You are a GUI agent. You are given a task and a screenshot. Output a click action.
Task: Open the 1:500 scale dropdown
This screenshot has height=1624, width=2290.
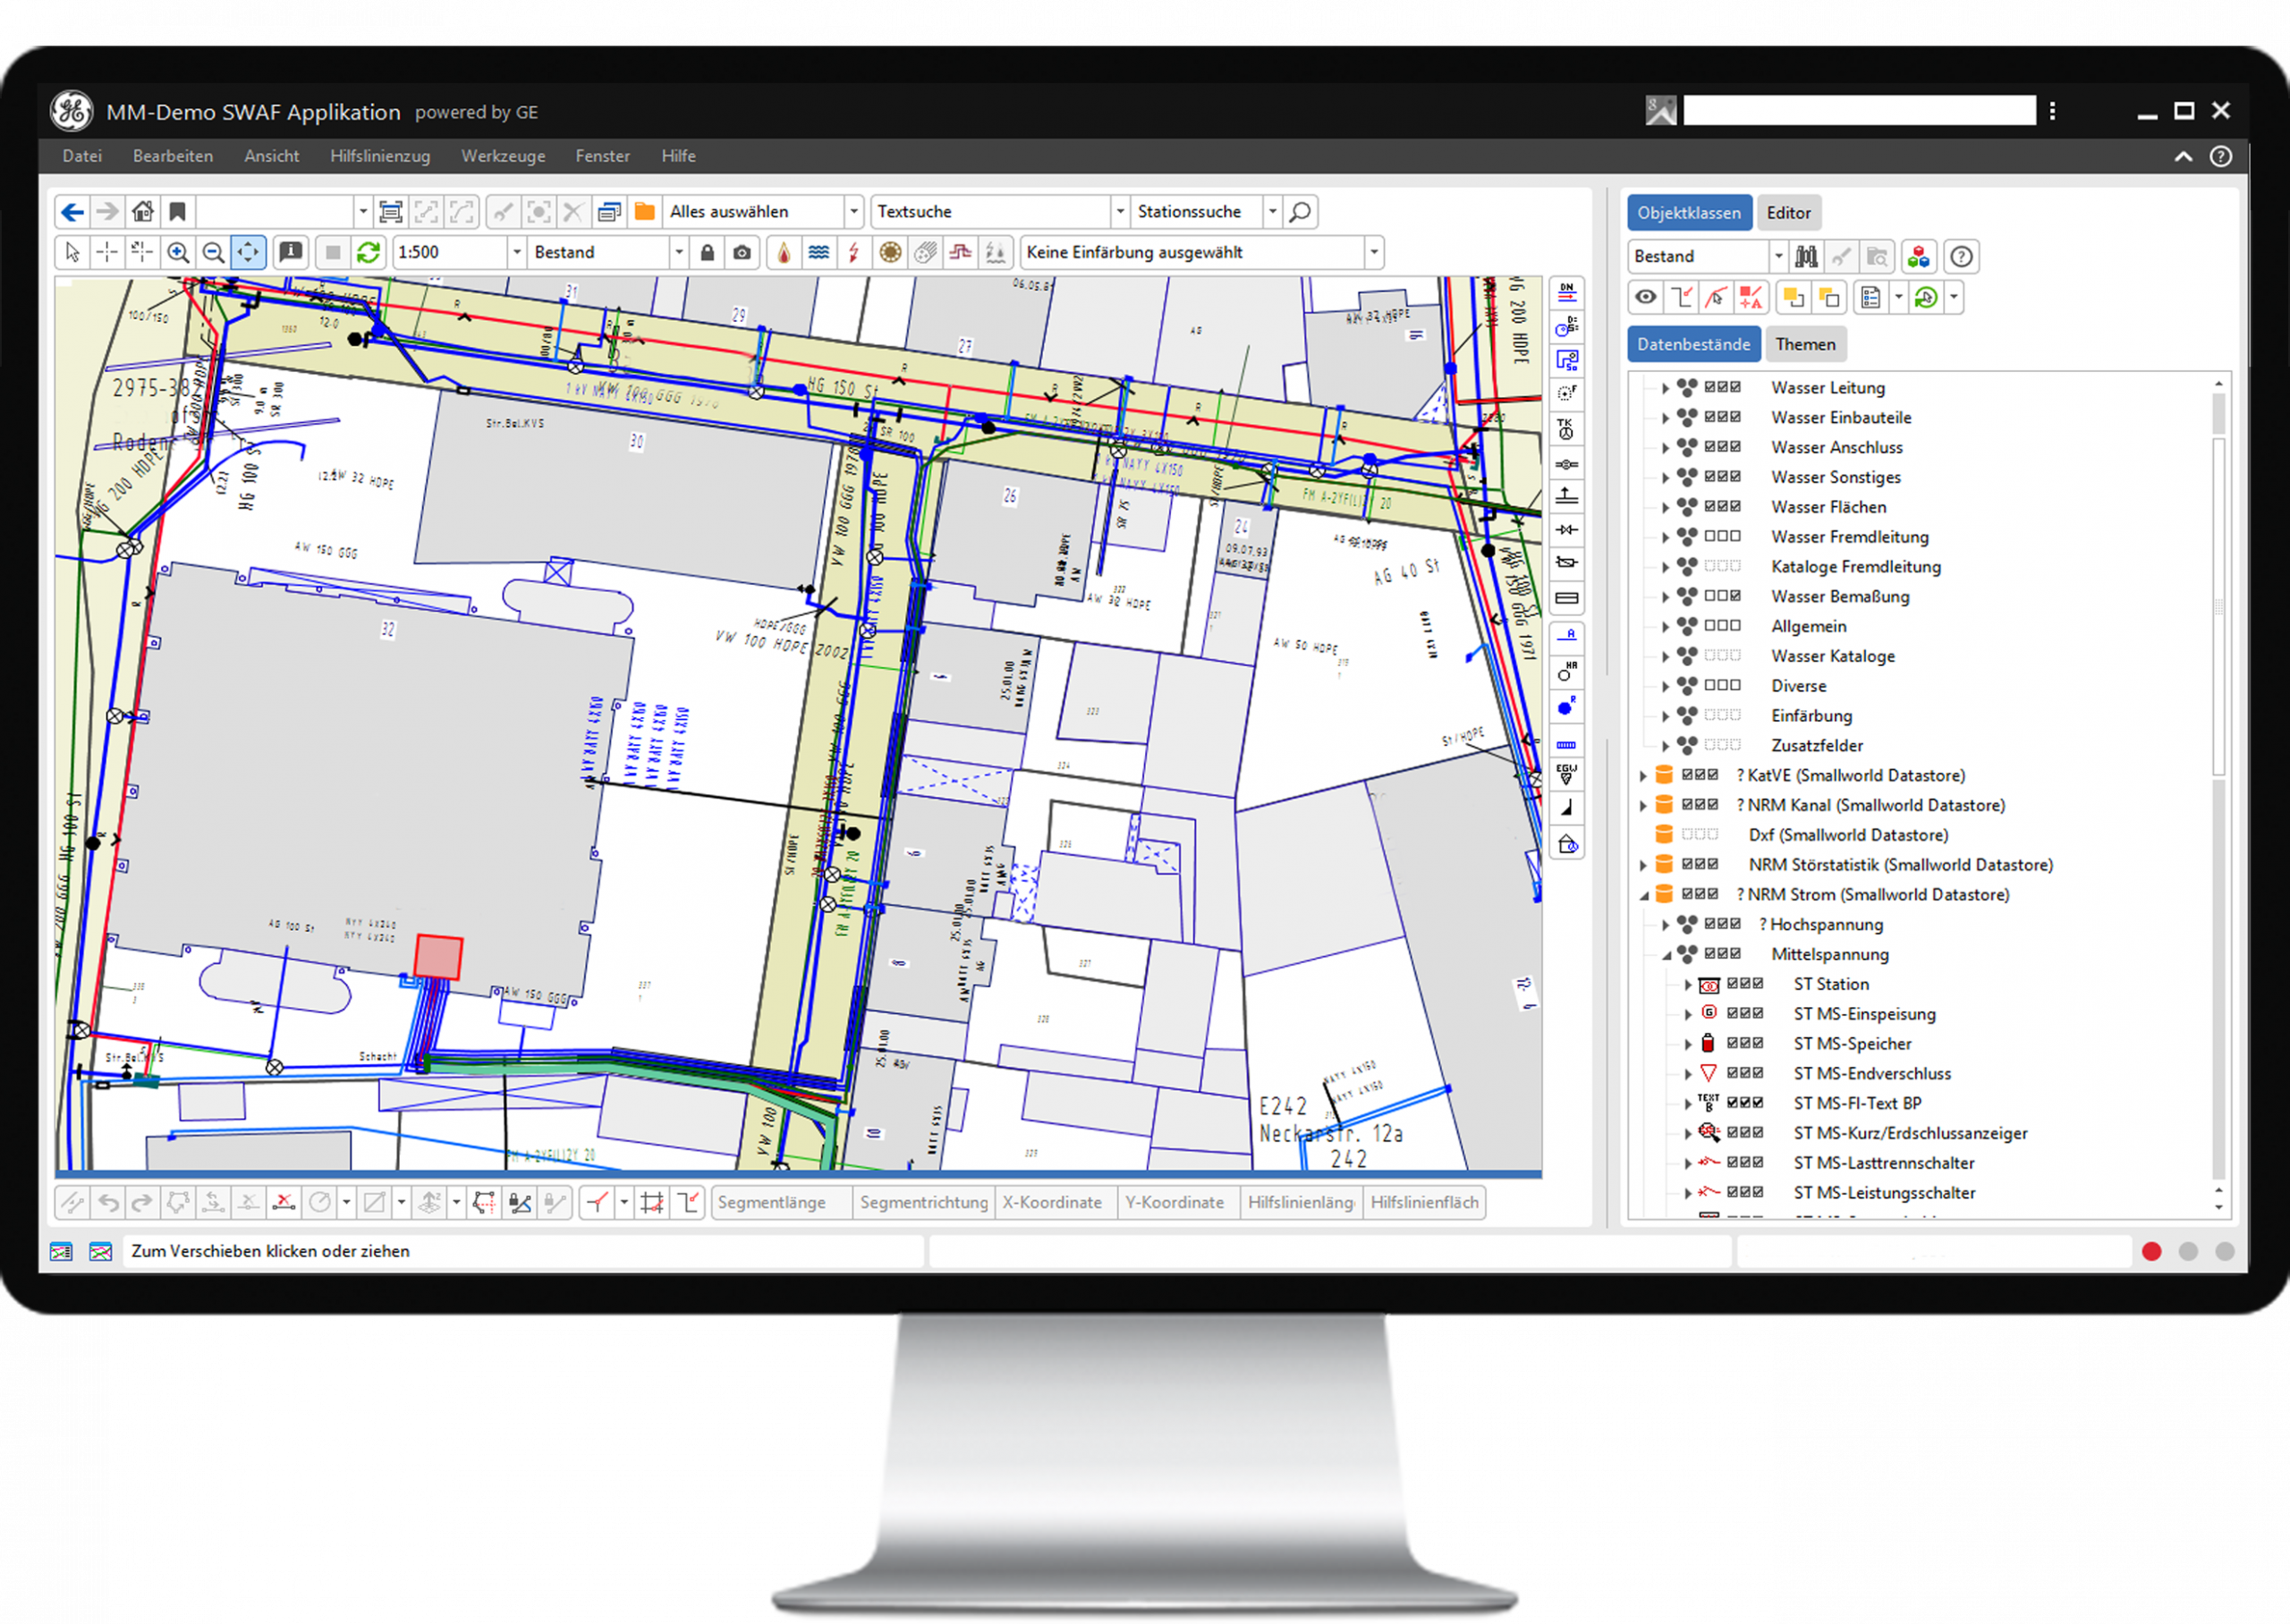pyautogui.click(x=517, y=252)
